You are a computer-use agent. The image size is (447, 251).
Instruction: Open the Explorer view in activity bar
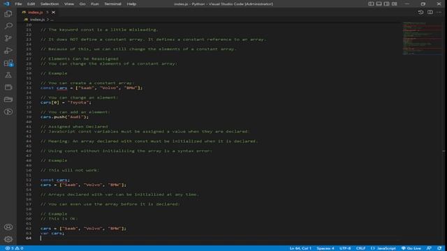tap(8, 14)
